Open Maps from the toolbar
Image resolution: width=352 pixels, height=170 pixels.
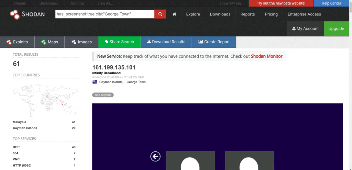coord(49,42)
